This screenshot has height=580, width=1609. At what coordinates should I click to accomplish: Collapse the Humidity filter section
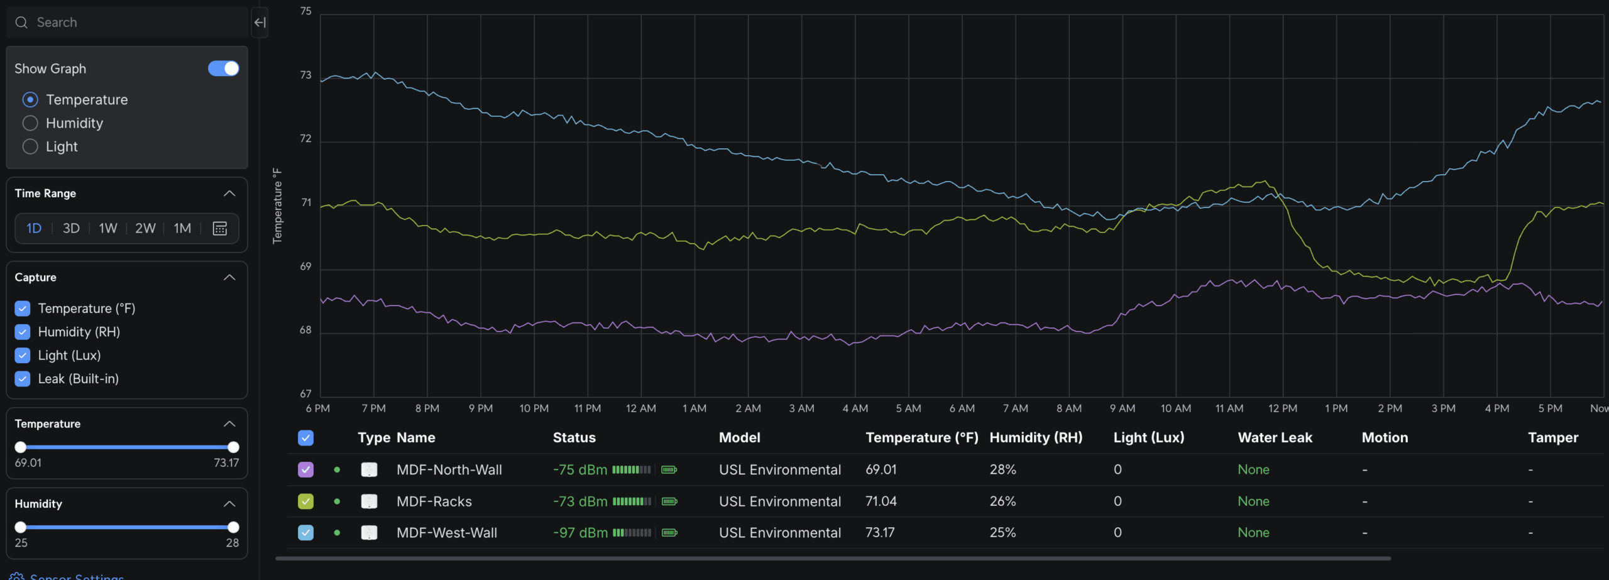click(x=229, y=504)
